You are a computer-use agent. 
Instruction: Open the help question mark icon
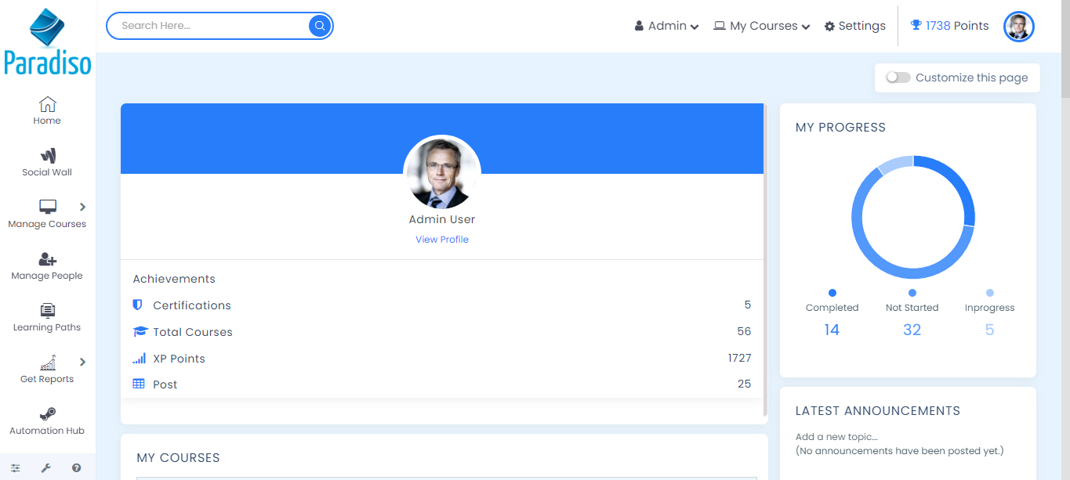pos(76,468)
